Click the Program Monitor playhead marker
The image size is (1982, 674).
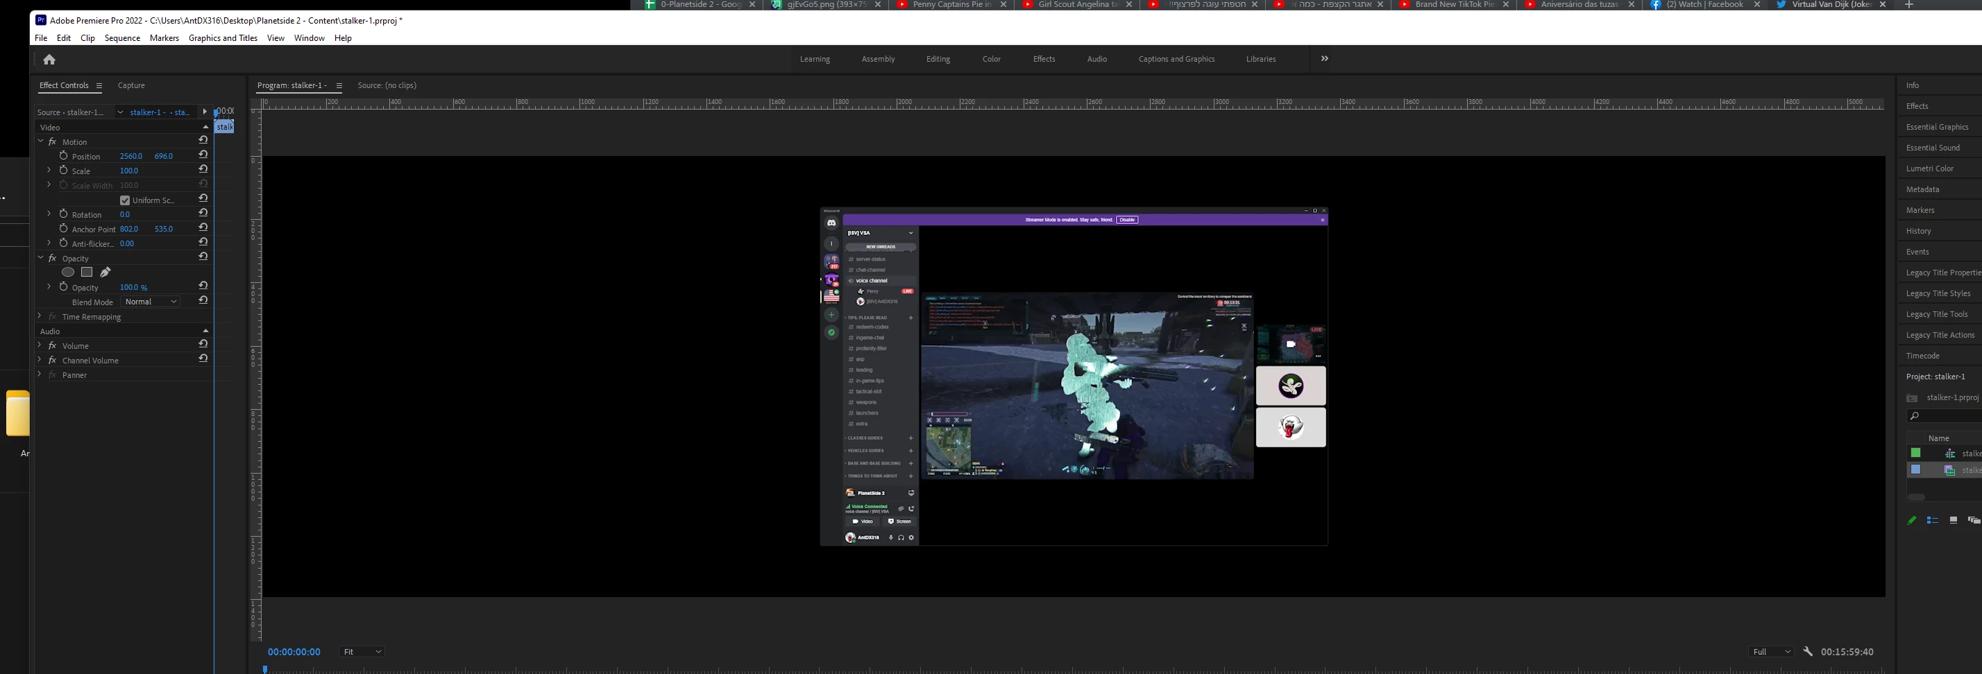tap(264, 669)
